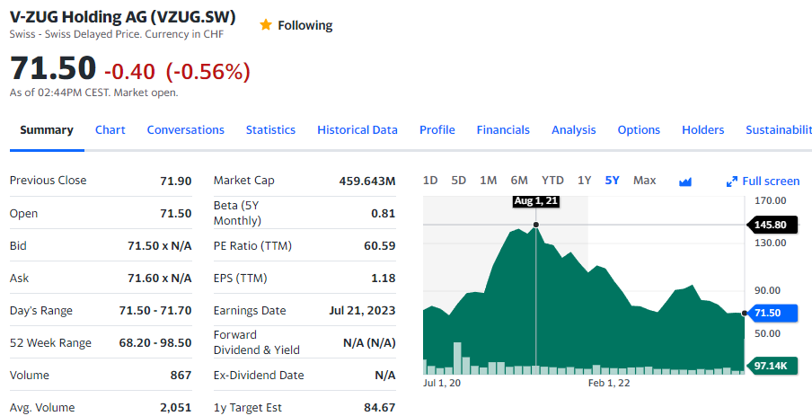Screen dimensions: 812x416
Task: Click the Market Cap value 459.643M
Action: tap(367, 181)
